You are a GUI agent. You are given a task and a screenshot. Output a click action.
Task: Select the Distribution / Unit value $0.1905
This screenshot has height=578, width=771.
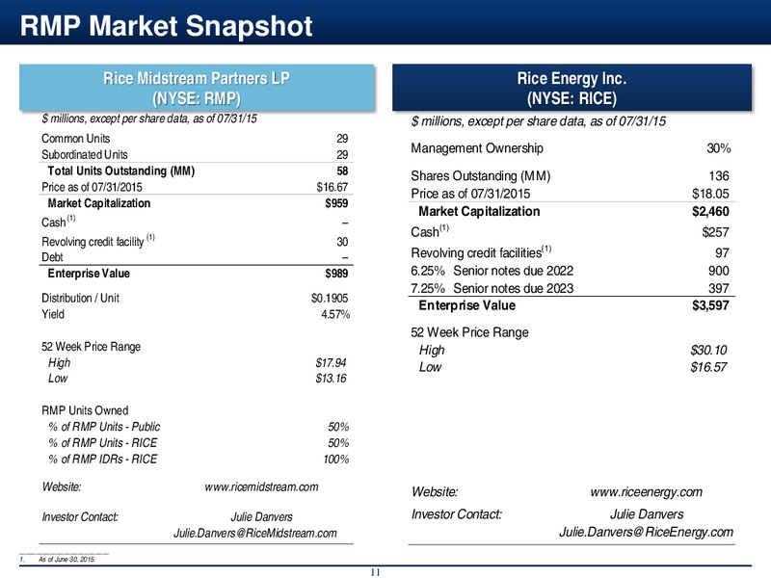pos(330,299)
